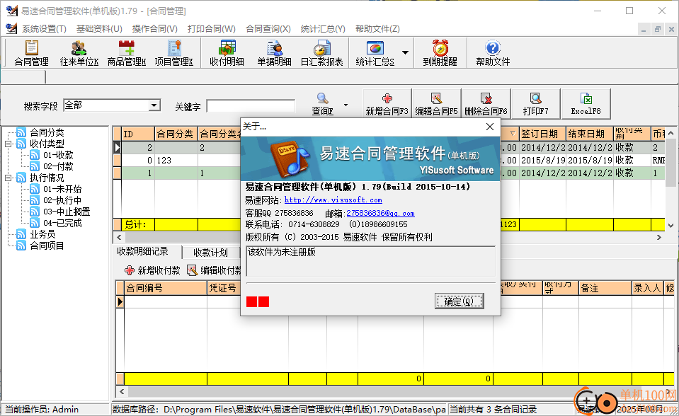Switch to 收款明细记录 tab
Viewport: 679px width, 416px height.
point(142,251)
